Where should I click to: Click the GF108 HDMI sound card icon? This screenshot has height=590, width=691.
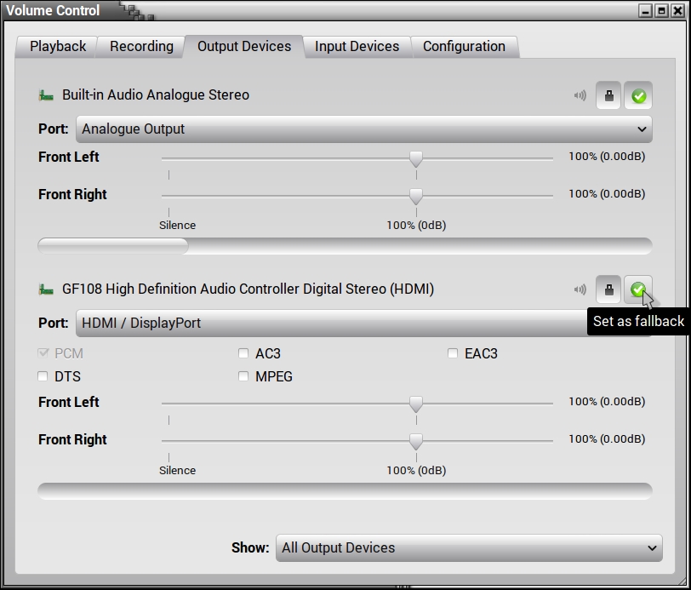(46, 289)
